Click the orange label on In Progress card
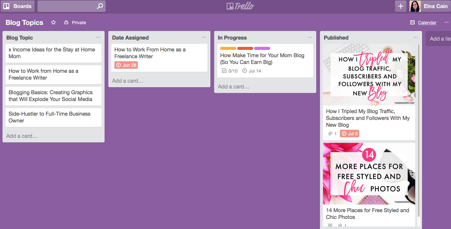451x229 pixels. point(228,48)
